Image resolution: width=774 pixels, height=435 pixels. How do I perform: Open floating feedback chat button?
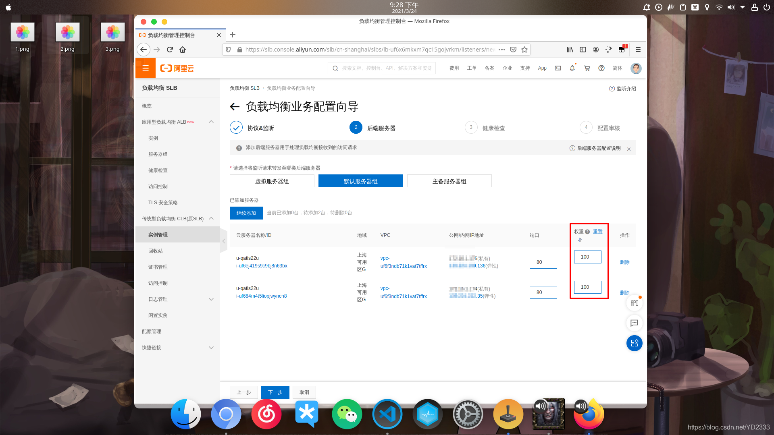point(634,323)
